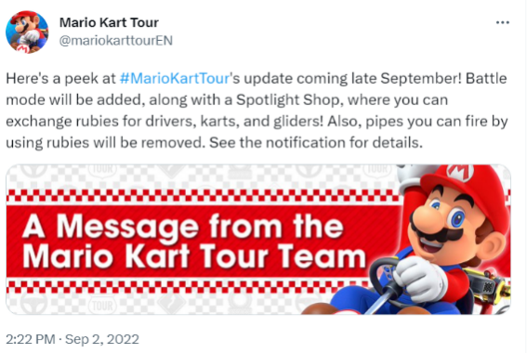
Task: Open the tweet's three-dot more options menu
Action: click(503, 22)
